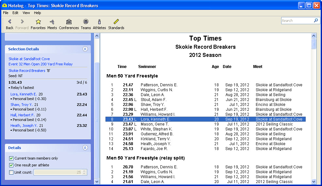Image resolution: width=322 pixels, height=186 pixels.
Task: Enable the Limit count checkbox
Action: click(11, 172)
